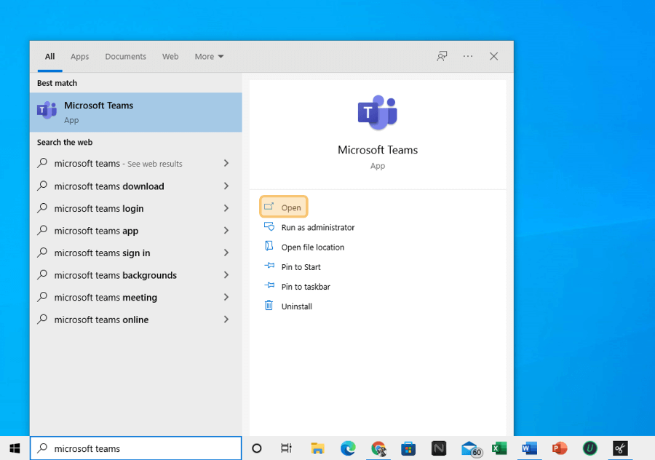
Task: Open the Snip & Sketch scissors app
Action: coord(620,448)
